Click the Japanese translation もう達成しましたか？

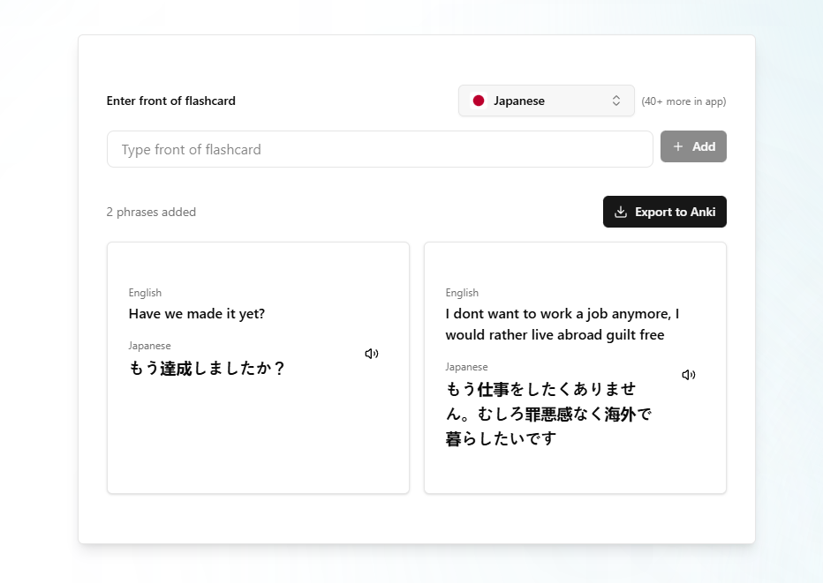click(207, 369)
